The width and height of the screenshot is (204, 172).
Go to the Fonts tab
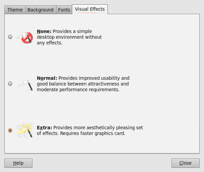[x=64, y=10]
